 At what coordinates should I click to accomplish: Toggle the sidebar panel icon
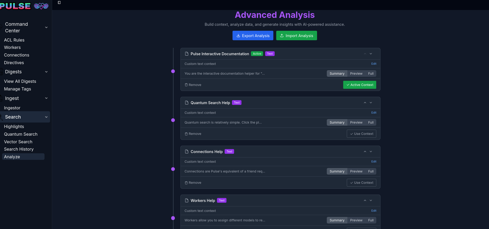tap(59, 3)
